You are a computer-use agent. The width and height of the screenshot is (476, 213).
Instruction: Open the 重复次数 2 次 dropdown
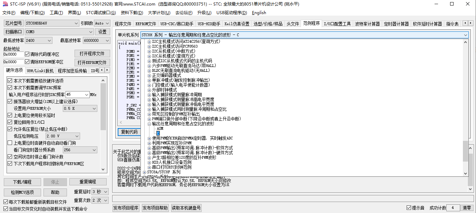point(100,200)
